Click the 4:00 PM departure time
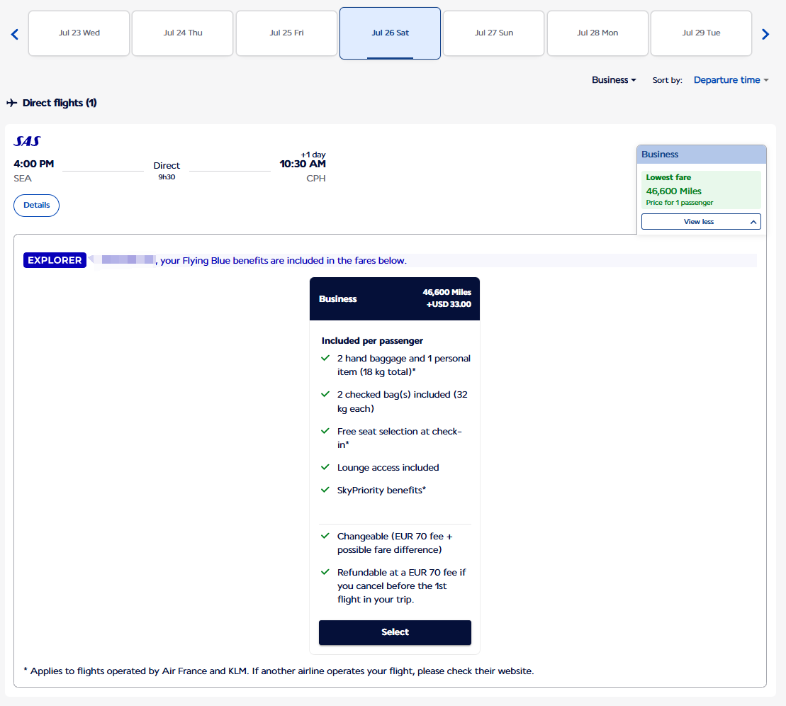This screenshot has width=786, height=706. pyautogui.click(x=33, y=164)
